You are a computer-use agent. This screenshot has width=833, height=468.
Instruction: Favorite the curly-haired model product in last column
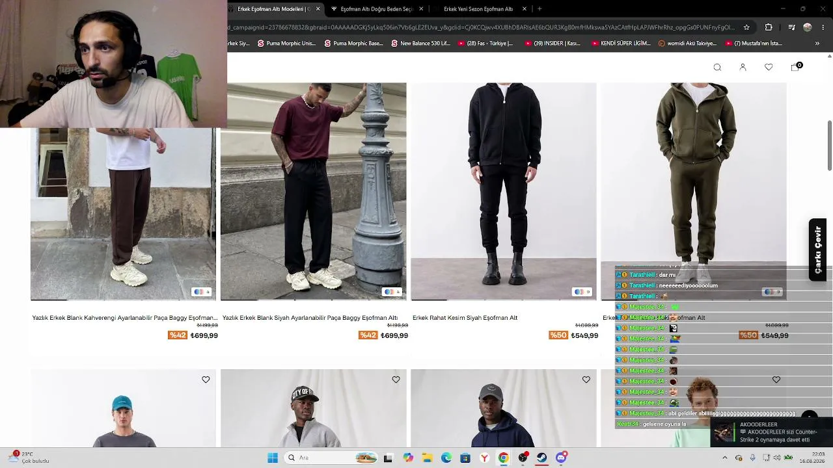[776, 380]
